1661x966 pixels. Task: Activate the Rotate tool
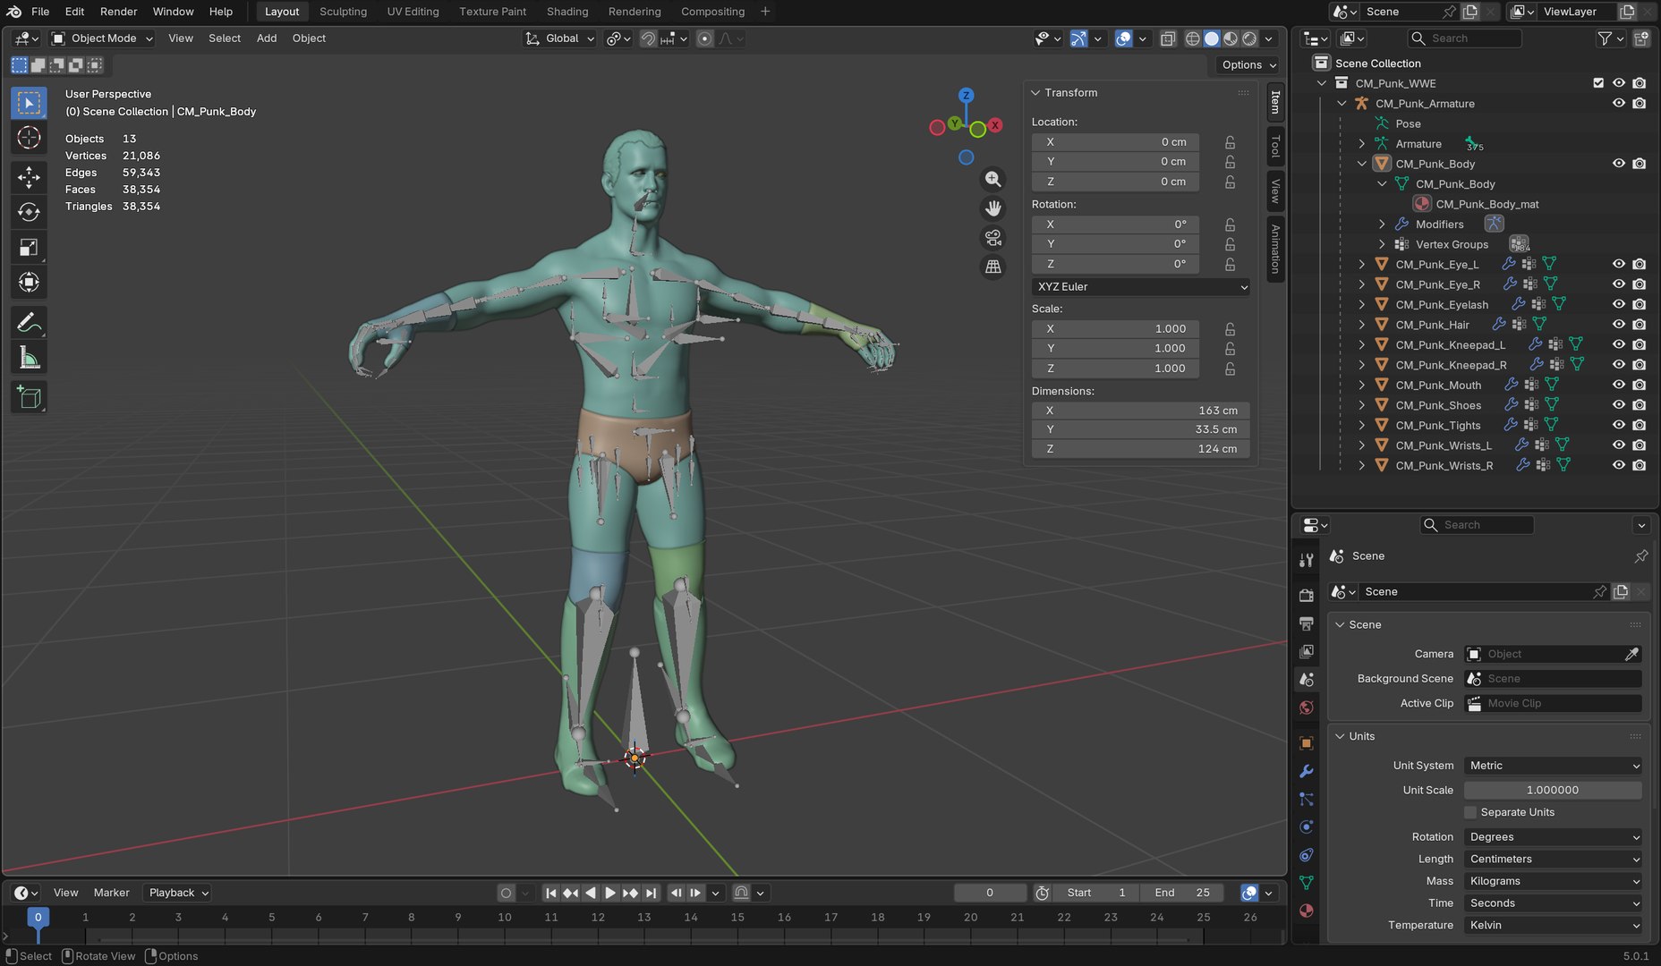point(29,212)
